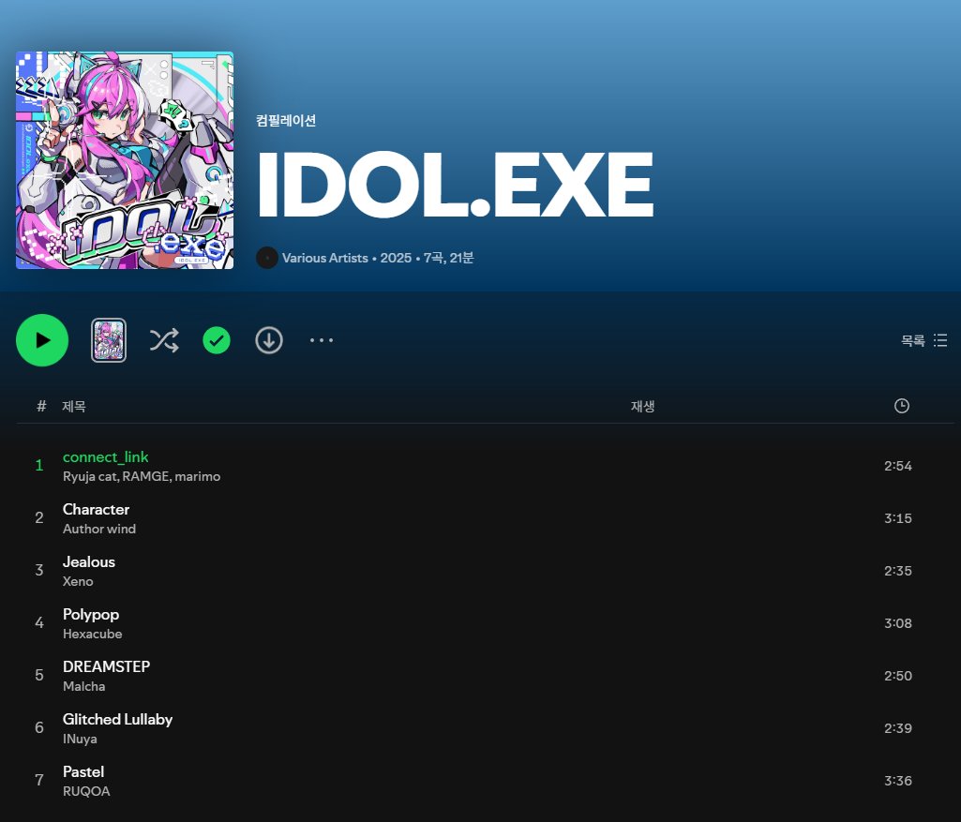This screenshot has height=822, width=961.
Task: Click track number 6 of Glitched Lullaby
Action: [39, 727]
